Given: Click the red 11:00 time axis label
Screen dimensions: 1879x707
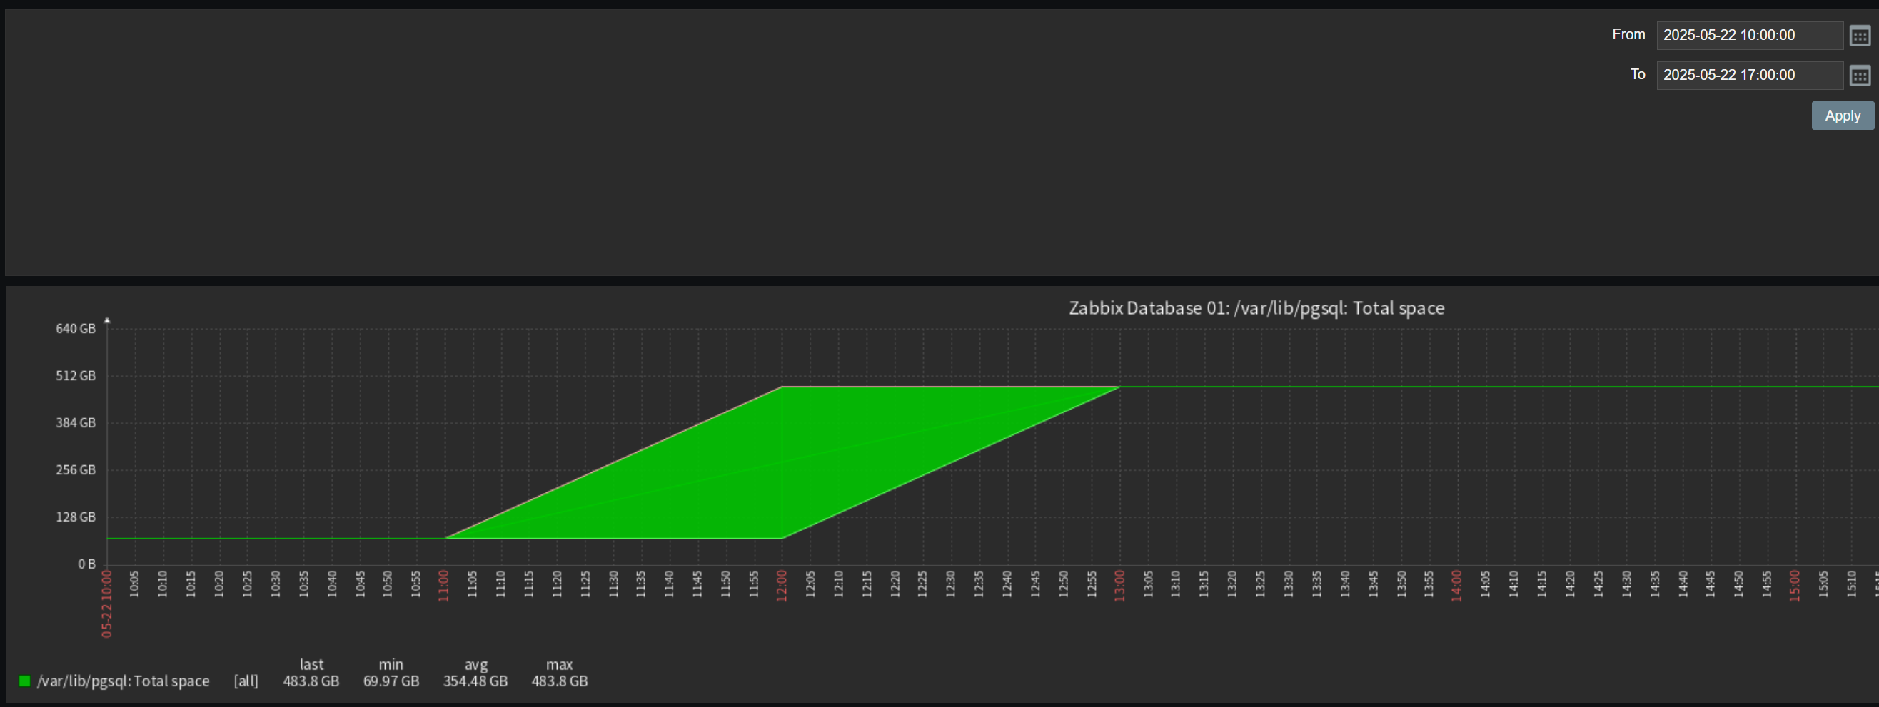Looking at the screenshot, I should (443, 586).
